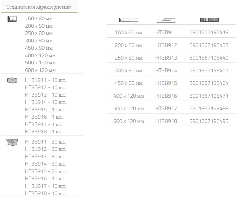The height and width of the screenshot is (198, 237).
Task: Click barcode number 5901867198457
Action: [x=209, y=71]
